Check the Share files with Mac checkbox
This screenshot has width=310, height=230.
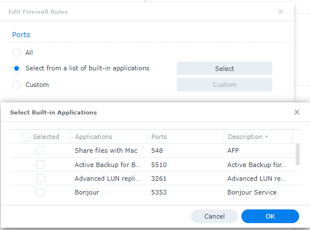pos(41,150)
